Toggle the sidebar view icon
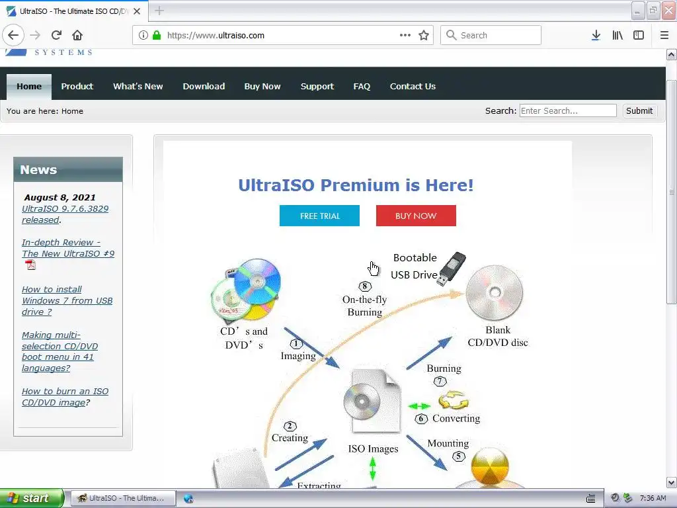This screenshot has height=508, width=677. click(x=639, y=35)
